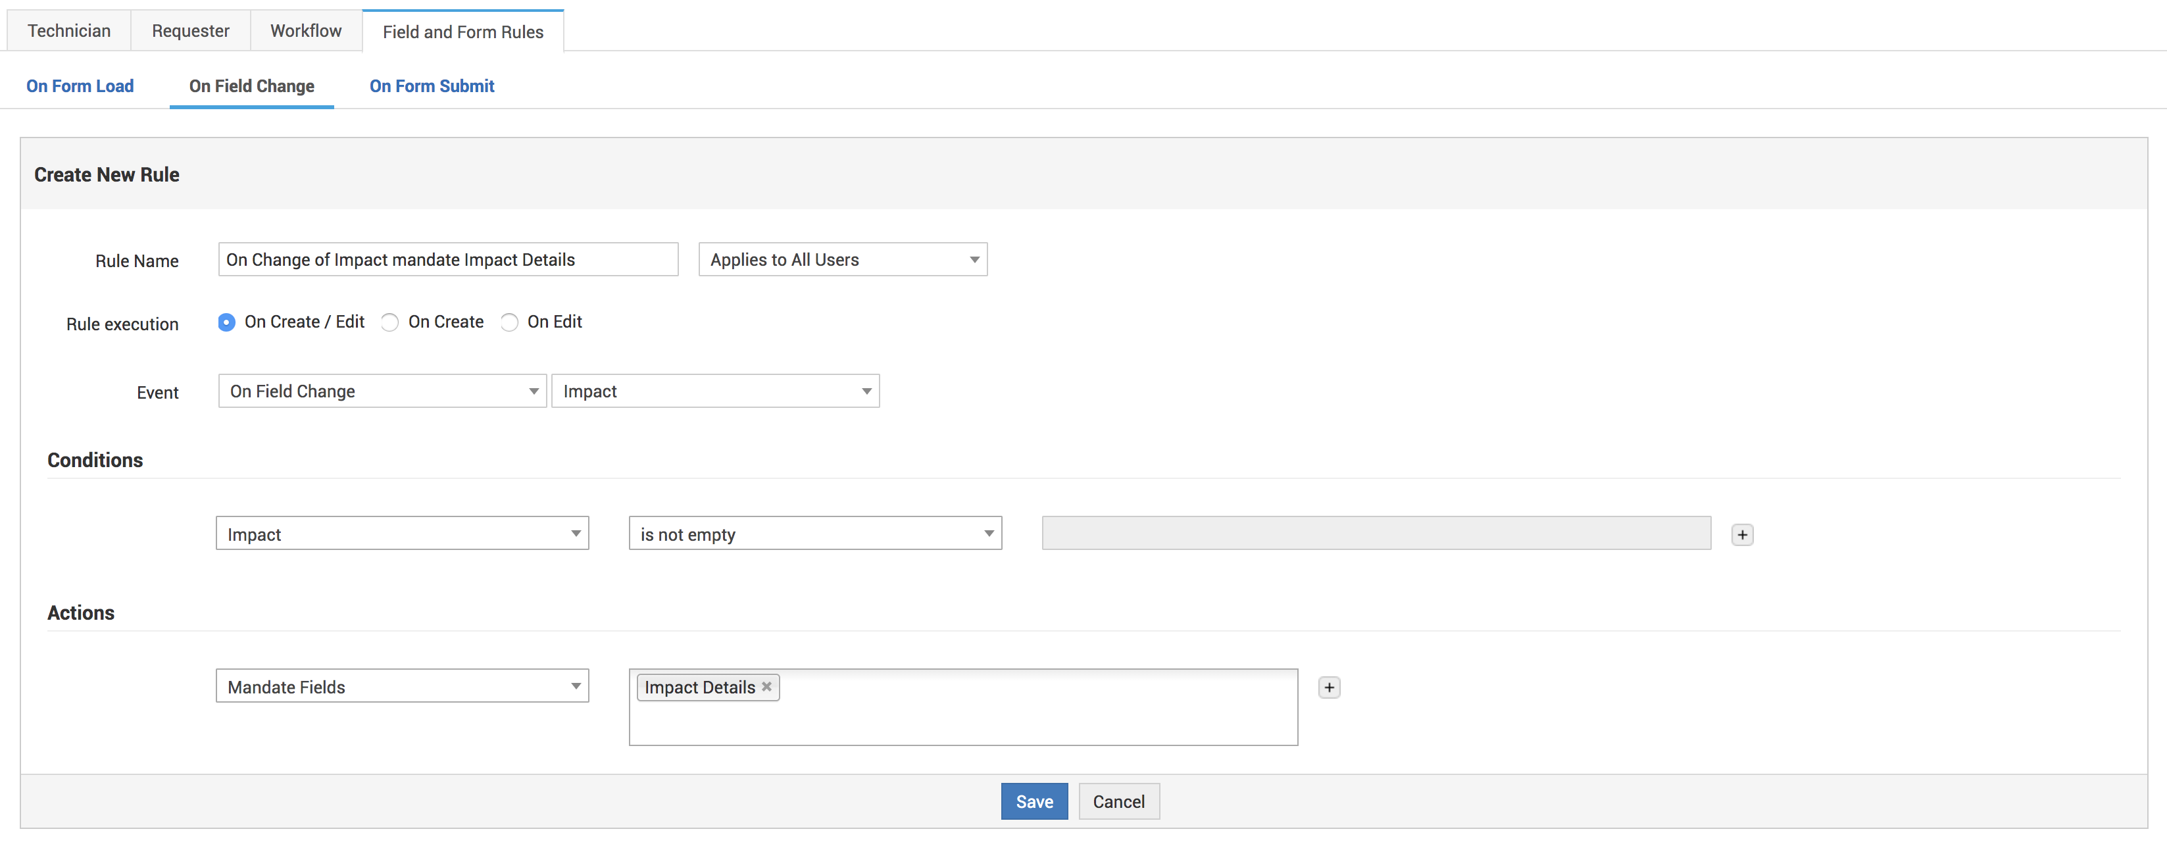The width and height of the screenshot is (2167, 850).
Task: Open the Applies to All Users dropdown
Action: (x=842, y=259)
